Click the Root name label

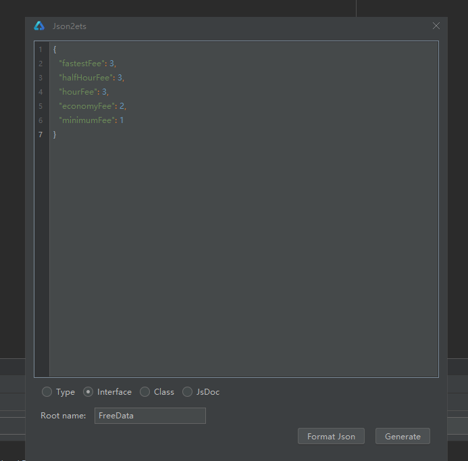click(63, 416)
